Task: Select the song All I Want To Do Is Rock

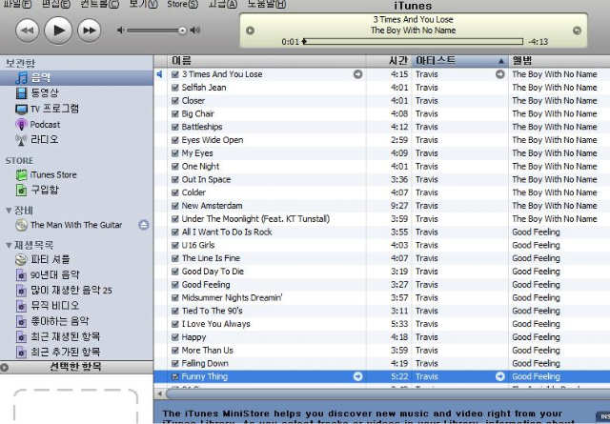Action: click(227, 232)
